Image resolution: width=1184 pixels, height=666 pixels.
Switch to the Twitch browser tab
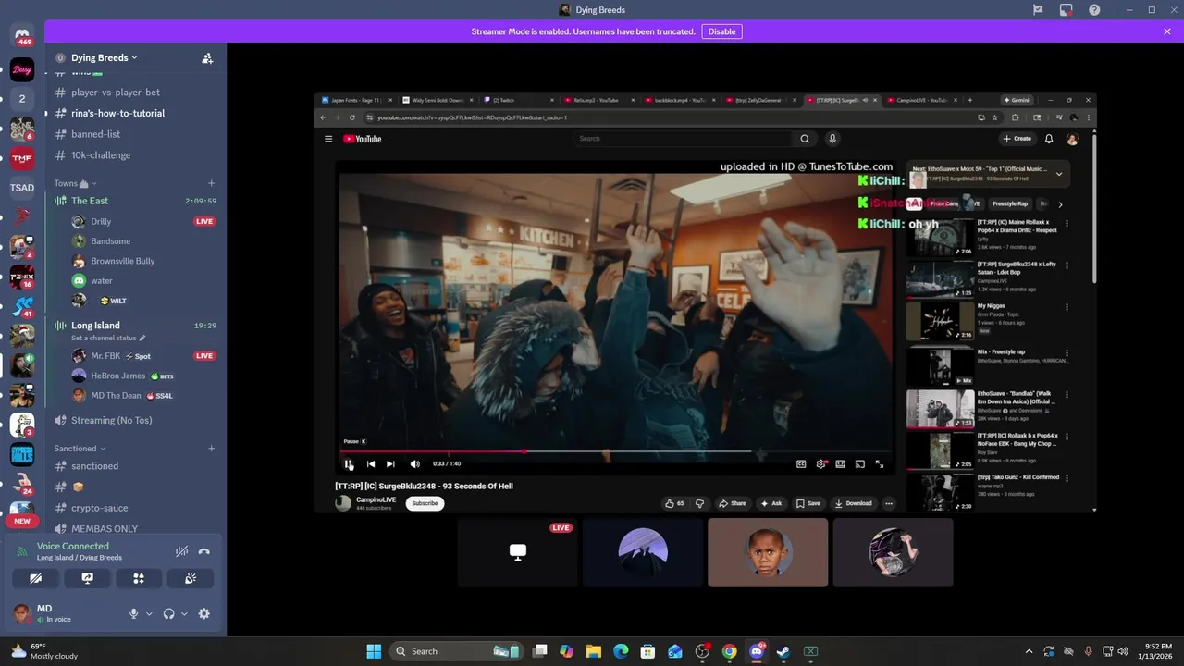(518, 100)
